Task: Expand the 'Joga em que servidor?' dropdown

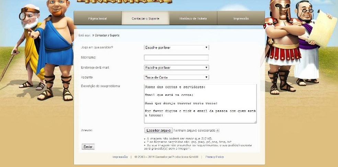Action: [x=176, y=48]
